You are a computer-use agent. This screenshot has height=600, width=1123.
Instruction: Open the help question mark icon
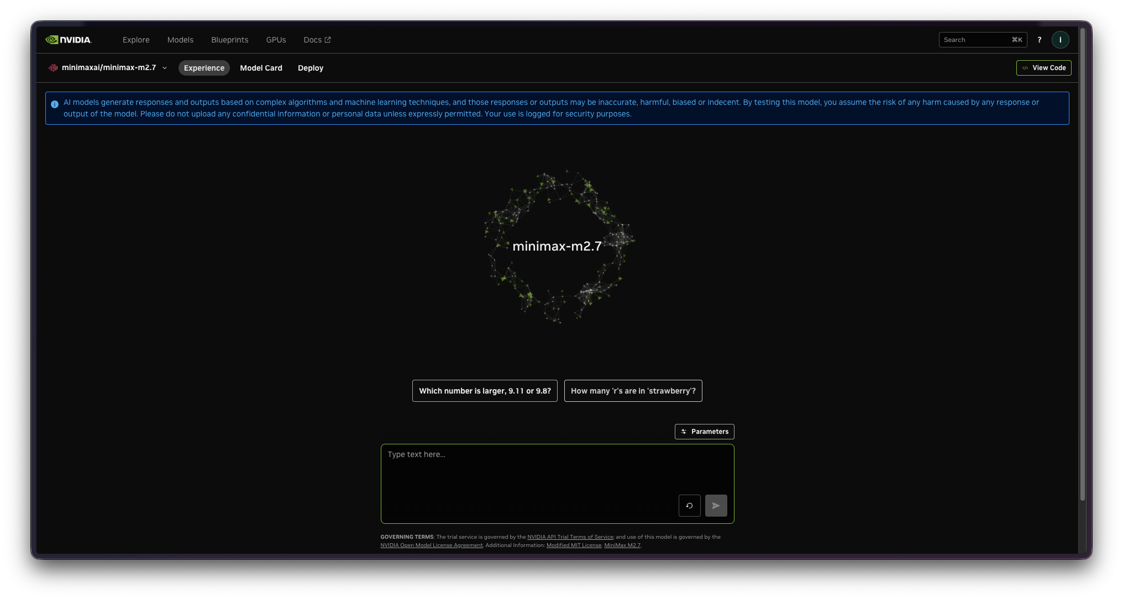pyautogui.click(x=1039, y=40)
